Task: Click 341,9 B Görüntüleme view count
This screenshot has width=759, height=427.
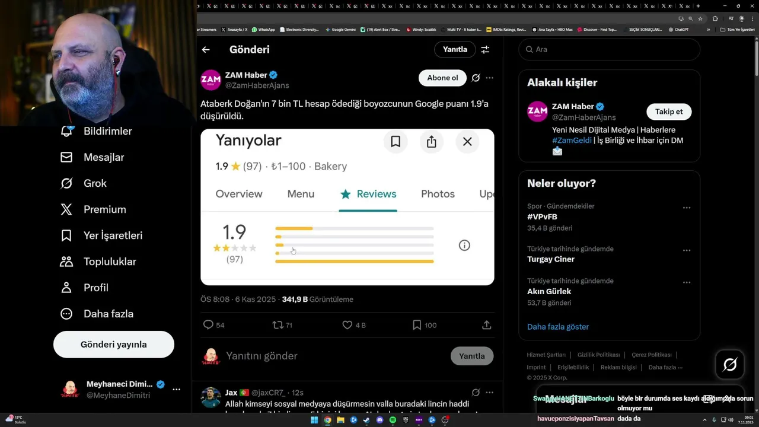Action: [x=318, y=299]
